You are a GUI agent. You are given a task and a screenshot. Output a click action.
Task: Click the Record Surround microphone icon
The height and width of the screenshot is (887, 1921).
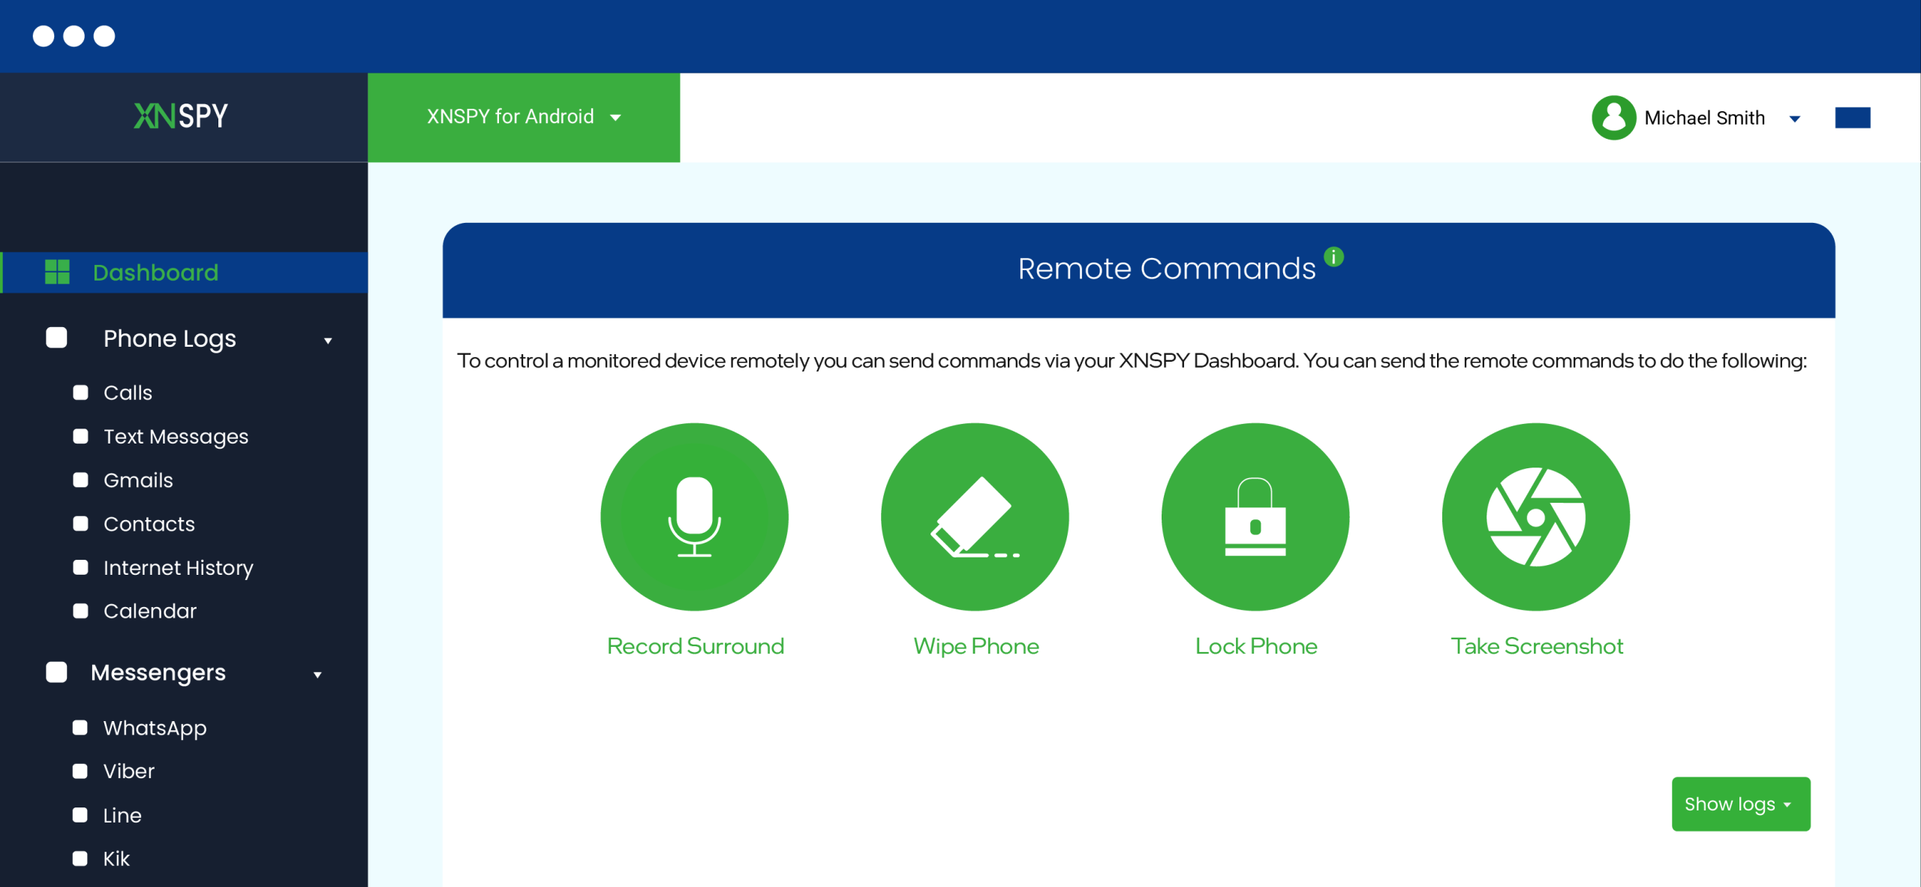694,516
